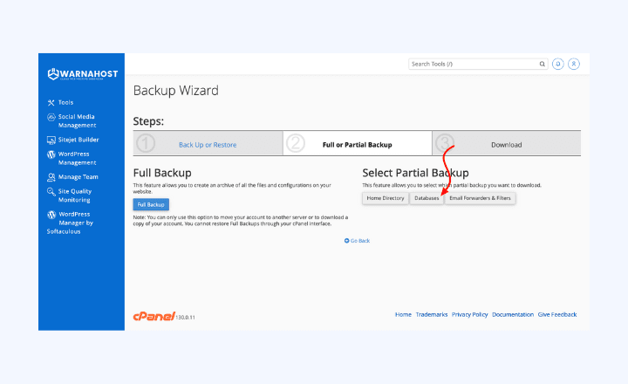Focus the Search Tools input field
This screenshot has height=384, width=628.
(x=473, y=64)
